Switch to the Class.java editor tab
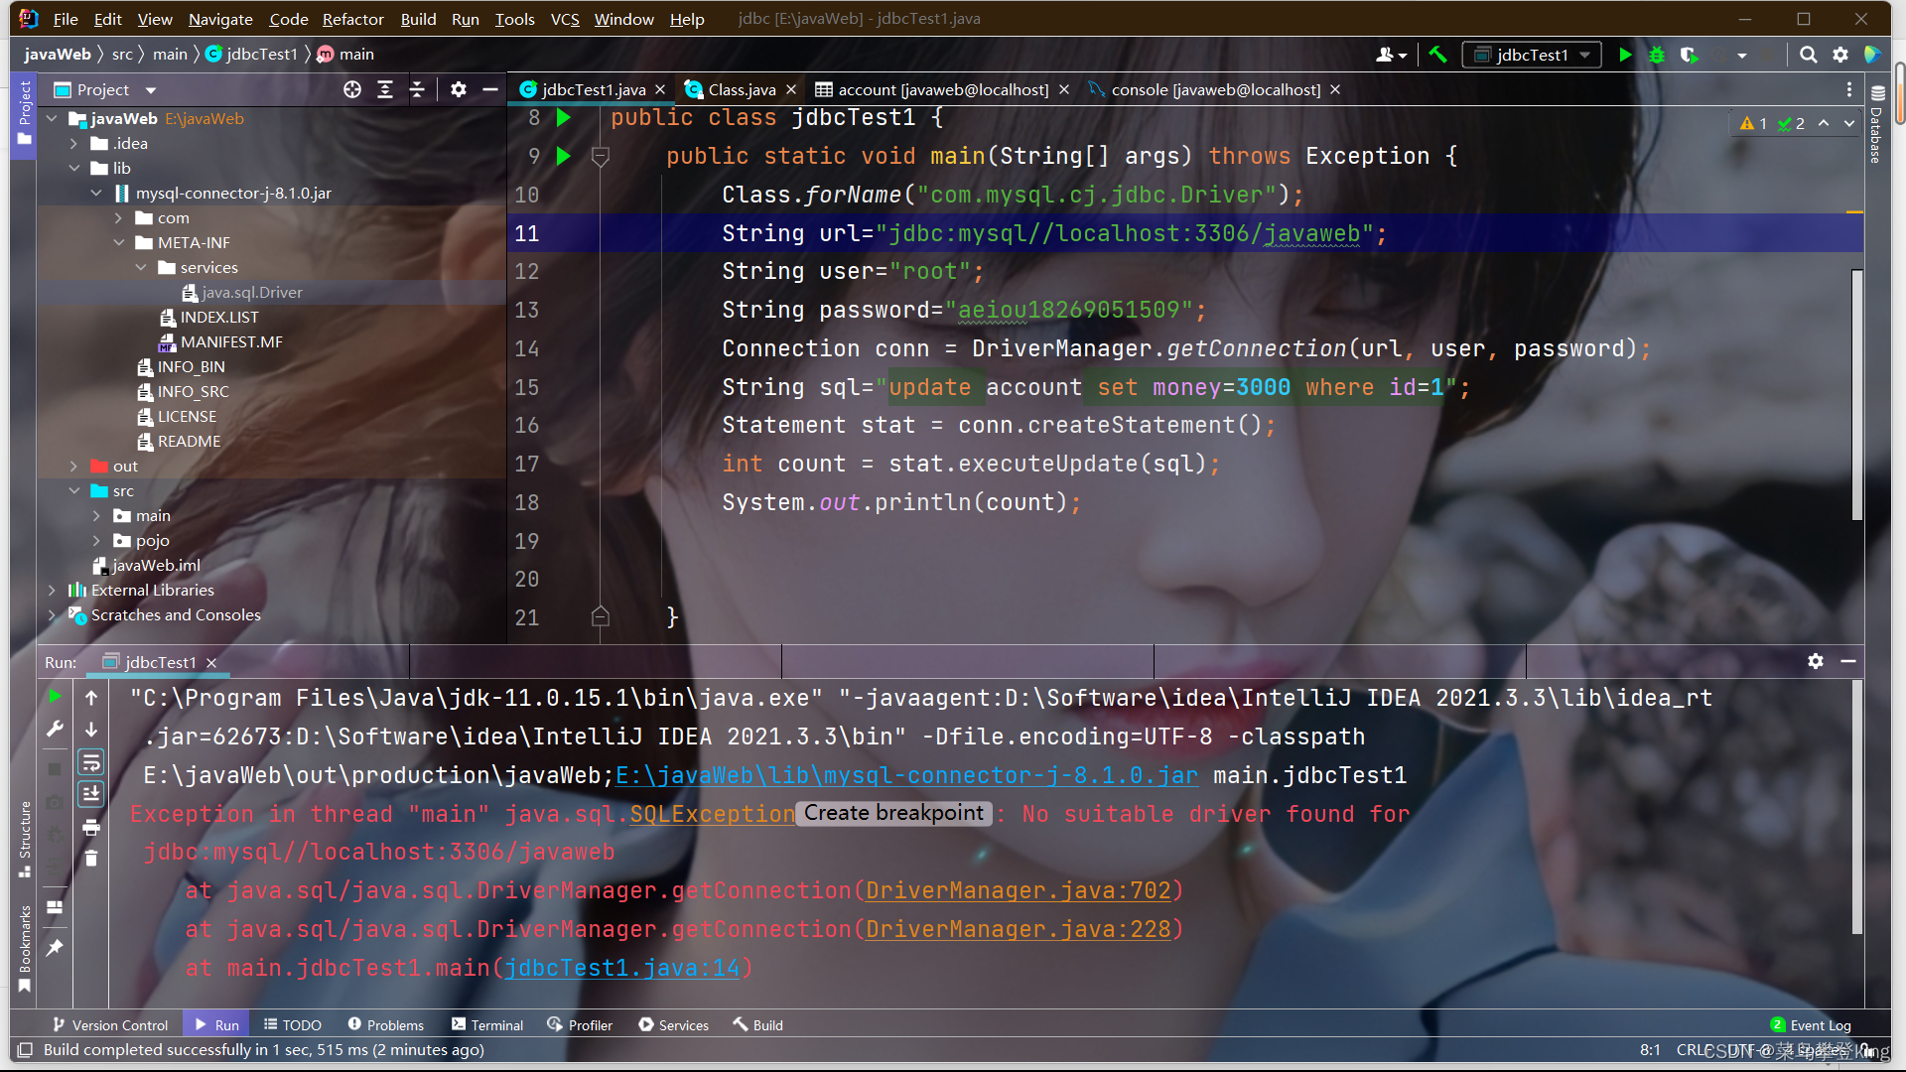1906x1072 pixels. (x=741, y=89)
